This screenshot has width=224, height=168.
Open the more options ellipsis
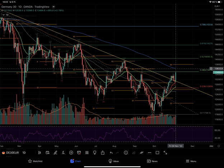[x=149, y=153]
